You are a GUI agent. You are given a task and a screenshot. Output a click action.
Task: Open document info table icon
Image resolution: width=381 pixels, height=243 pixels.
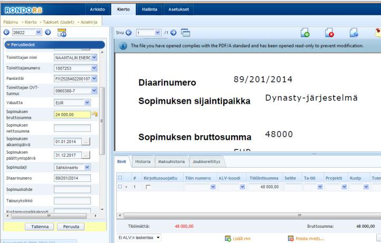[x=62, y=33]
